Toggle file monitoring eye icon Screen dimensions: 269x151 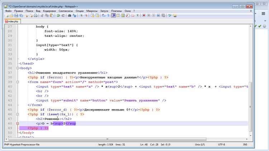click(138, 16)
